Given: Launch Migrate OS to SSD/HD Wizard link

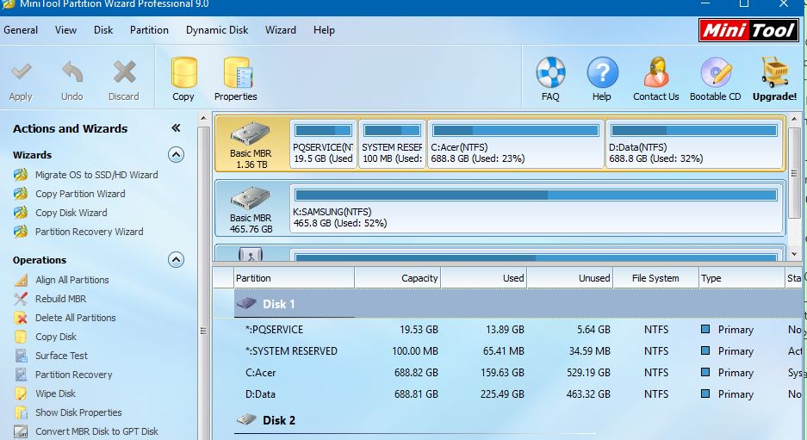Looking at the screenshot, I should (96, 175).
